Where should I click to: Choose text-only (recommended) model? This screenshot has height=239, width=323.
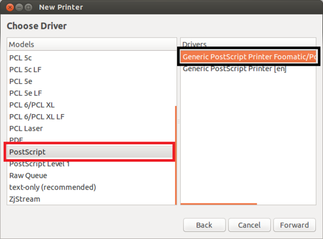pos(91,187)
